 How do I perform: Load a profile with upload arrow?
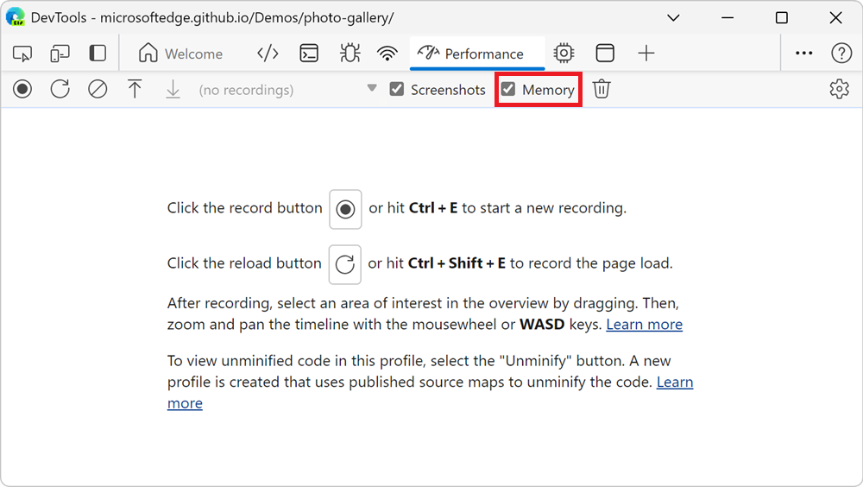pos(135,89)
